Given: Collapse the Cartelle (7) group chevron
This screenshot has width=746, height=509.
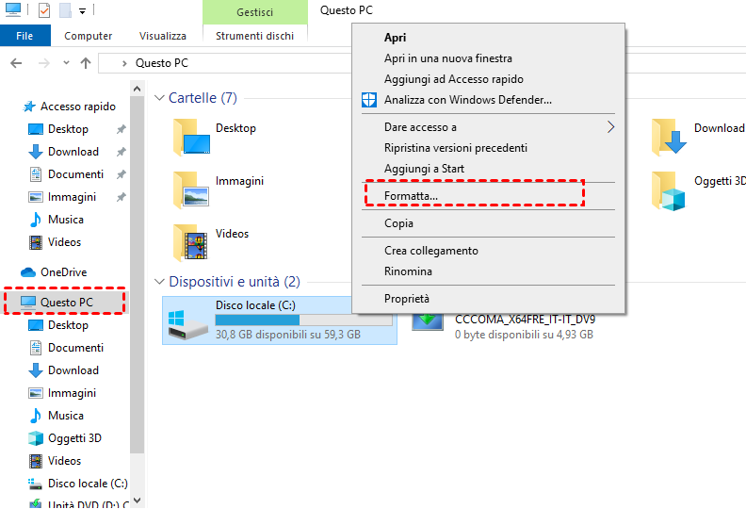Looking at the screenshot, I should (x=159, y=98).
